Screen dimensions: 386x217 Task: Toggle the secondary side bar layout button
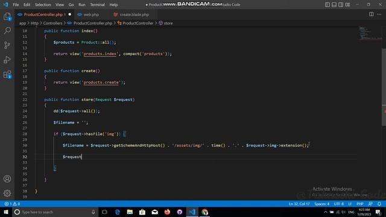pyautogui.click(x=341, y=4)
